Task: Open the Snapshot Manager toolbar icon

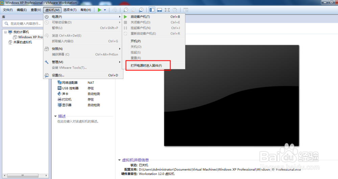Action: point(141,10)
